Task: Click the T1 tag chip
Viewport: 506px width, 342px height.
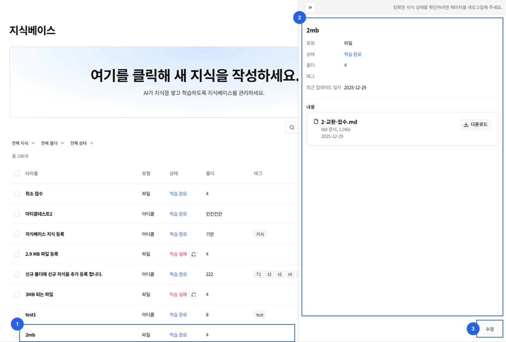Action: pyautogui.click(x=258, y=274)
